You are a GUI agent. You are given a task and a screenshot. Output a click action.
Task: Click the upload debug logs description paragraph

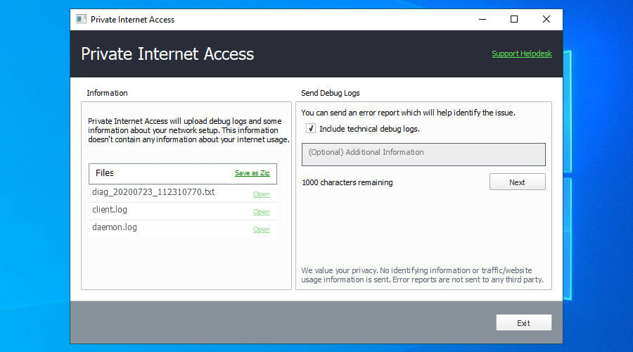[x=188, y=130]
